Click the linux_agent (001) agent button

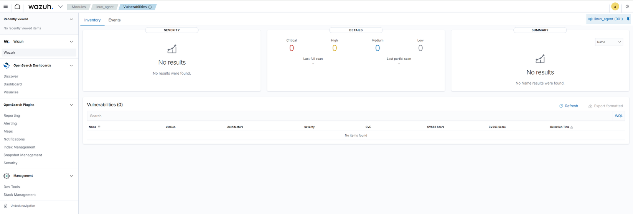pyautogui.click(x=606, y=19)
